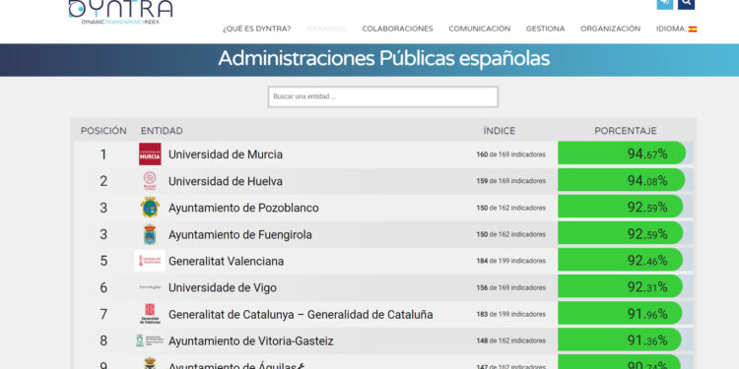Click the 91.96% percentage bar
Image resolution: width=739 pixels, height=369 pixels.
point(620,313)
